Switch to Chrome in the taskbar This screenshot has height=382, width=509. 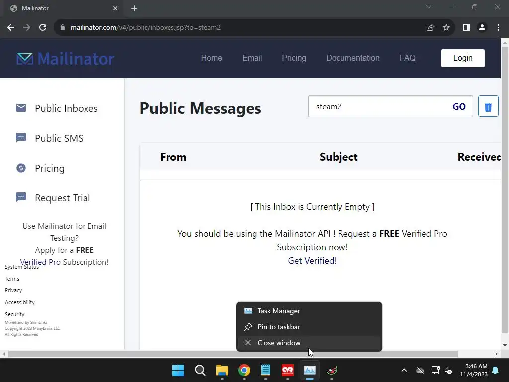tap(244, 370)
